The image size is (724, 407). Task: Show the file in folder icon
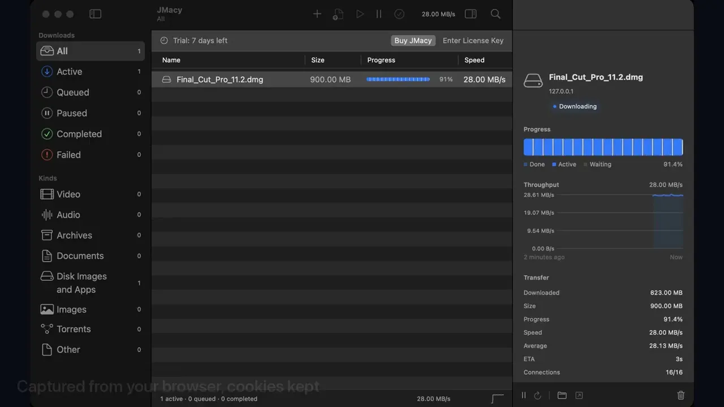(x=562, y=396)
